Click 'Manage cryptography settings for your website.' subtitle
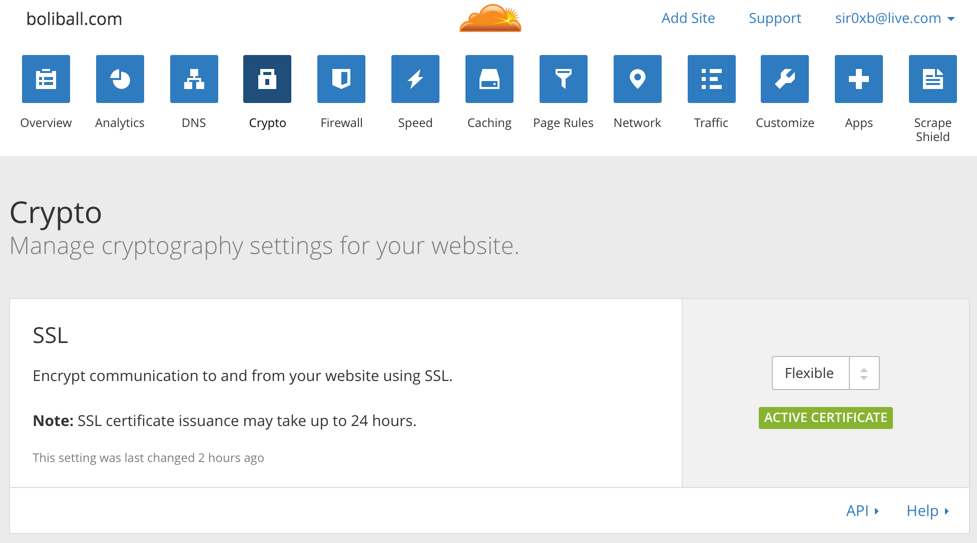Viewport: 977px width, 543px height. click(x=265, y=246)
